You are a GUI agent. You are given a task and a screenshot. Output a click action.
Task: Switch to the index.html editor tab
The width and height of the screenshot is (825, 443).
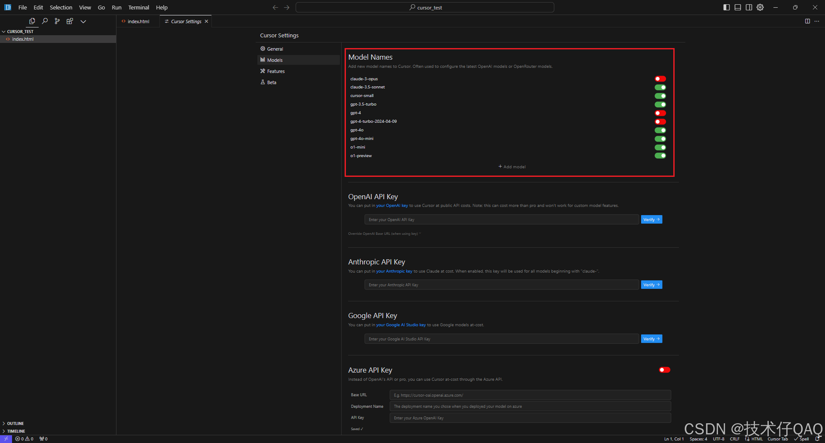point(138,21)
